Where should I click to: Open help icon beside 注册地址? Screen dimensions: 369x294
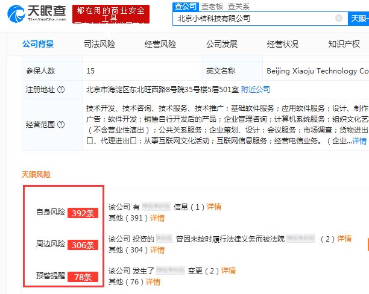[61, 90]
